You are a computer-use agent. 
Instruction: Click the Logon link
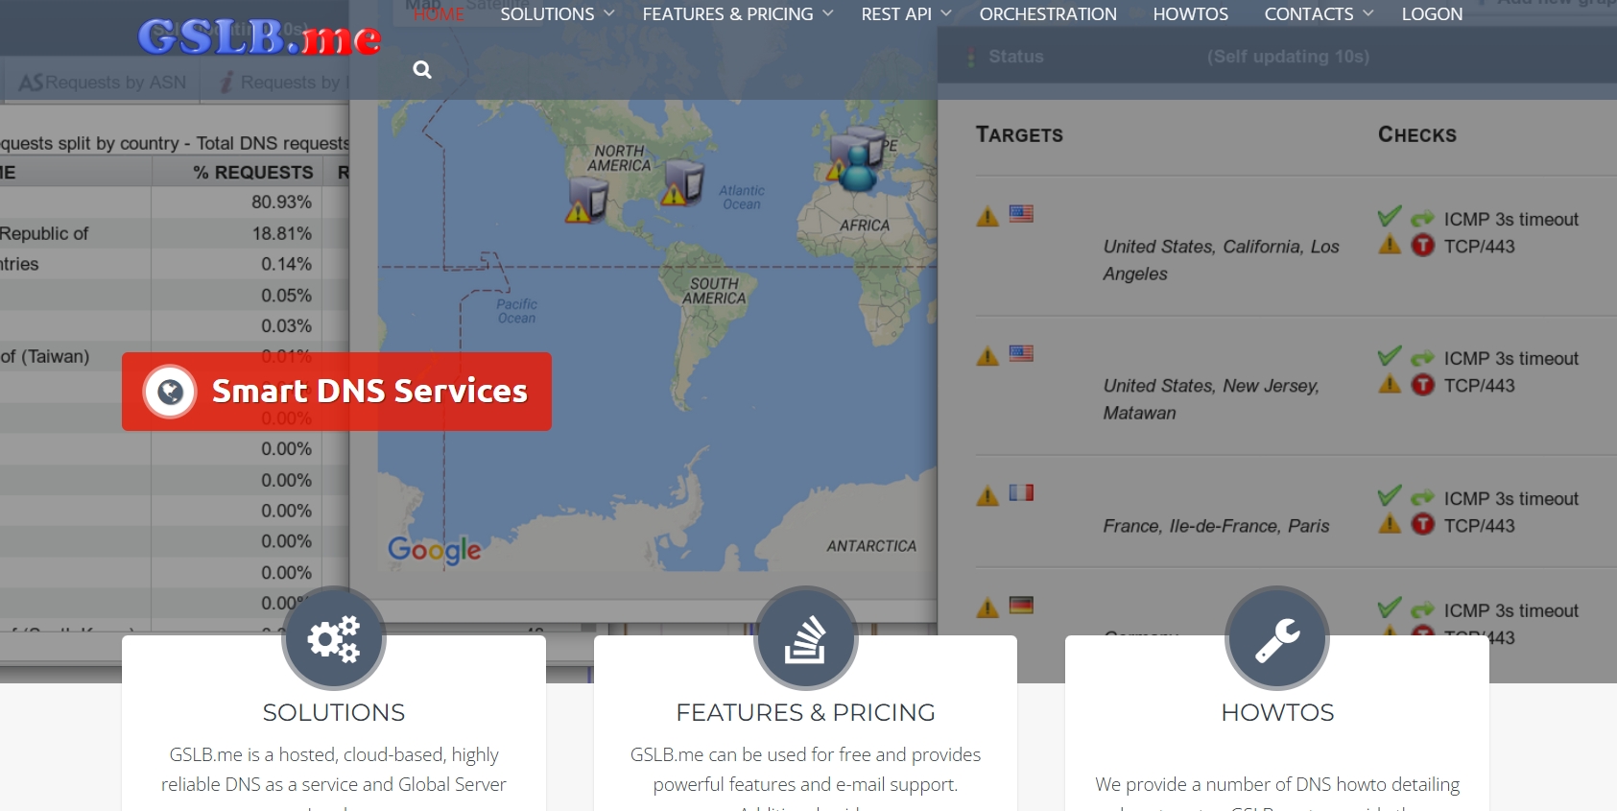coord(1432,14)
